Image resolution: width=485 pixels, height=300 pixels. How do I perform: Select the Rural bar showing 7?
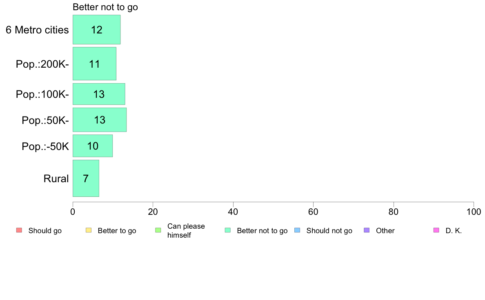point(86,178)
